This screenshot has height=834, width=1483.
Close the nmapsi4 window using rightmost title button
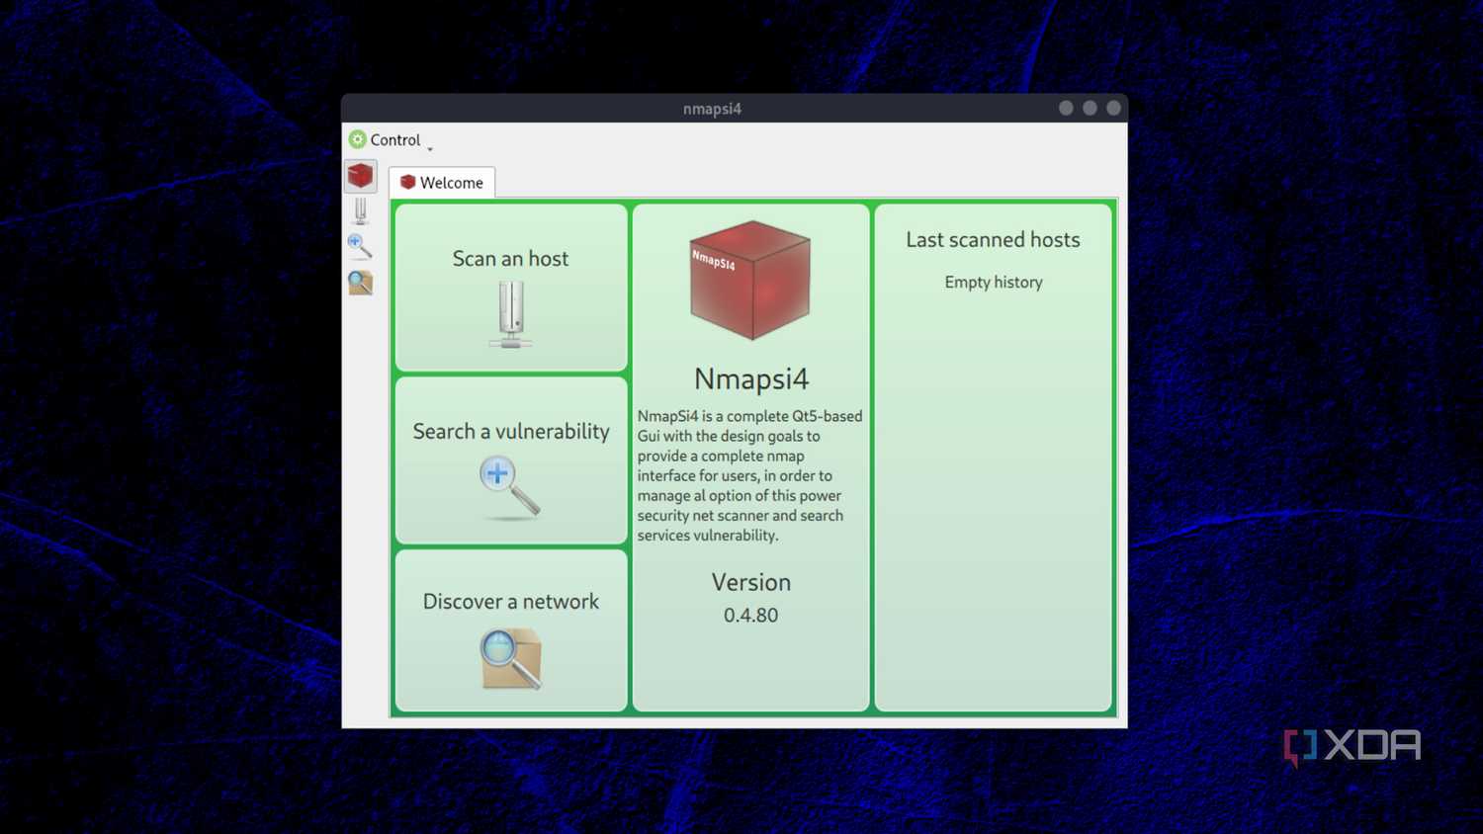pyautogui.click(x=1113, y=108)
